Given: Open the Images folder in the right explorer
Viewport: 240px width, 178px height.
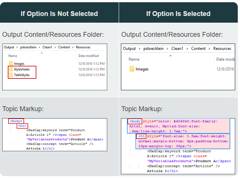Looking at the screenshot, I should [139, 69].
